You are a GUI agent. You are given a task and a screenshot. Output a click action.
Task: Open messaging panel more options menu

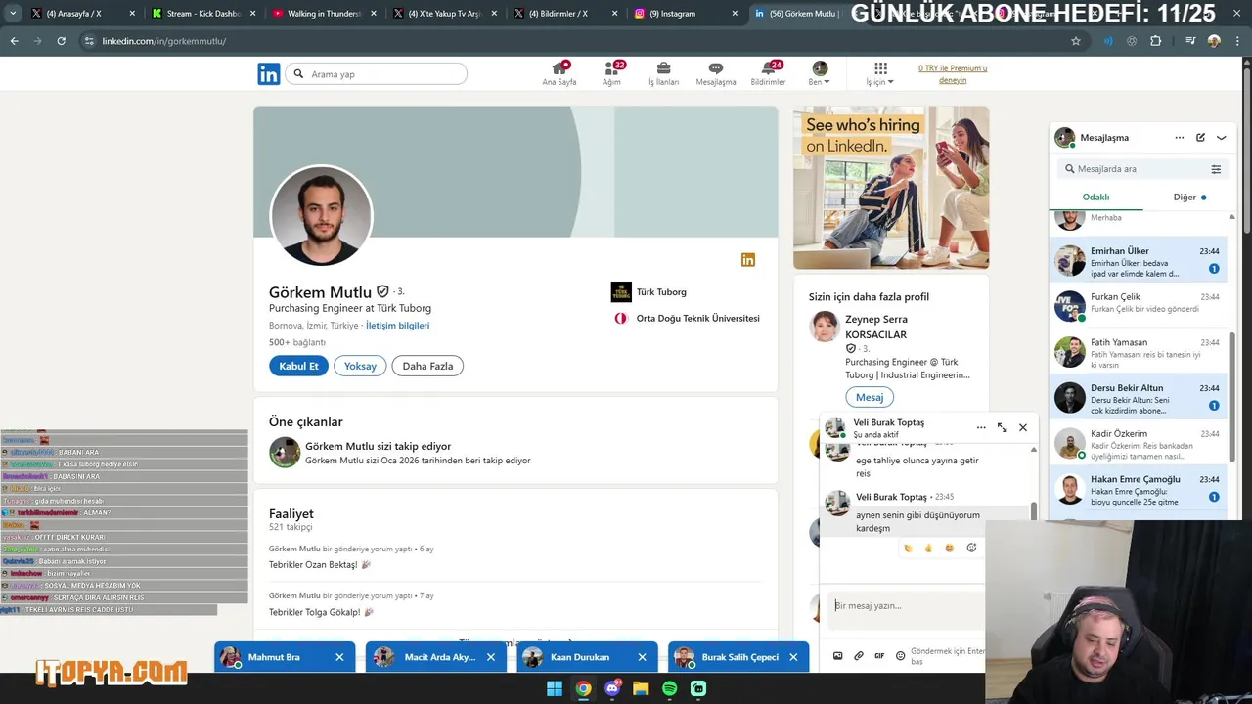pos(1179,138)
